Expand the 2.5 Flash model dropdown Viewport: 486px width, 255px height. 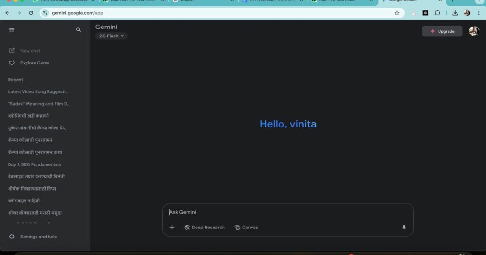(x=111, y=36)
